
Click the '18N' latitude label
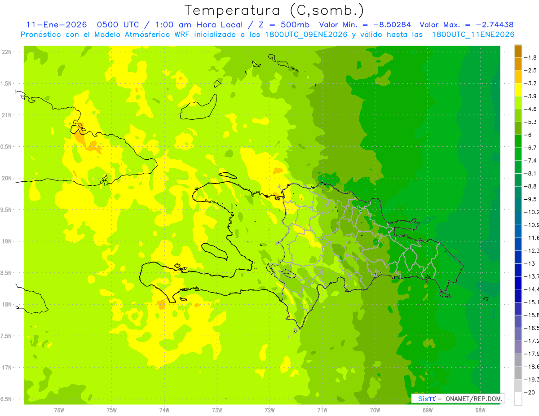[6, 305]
